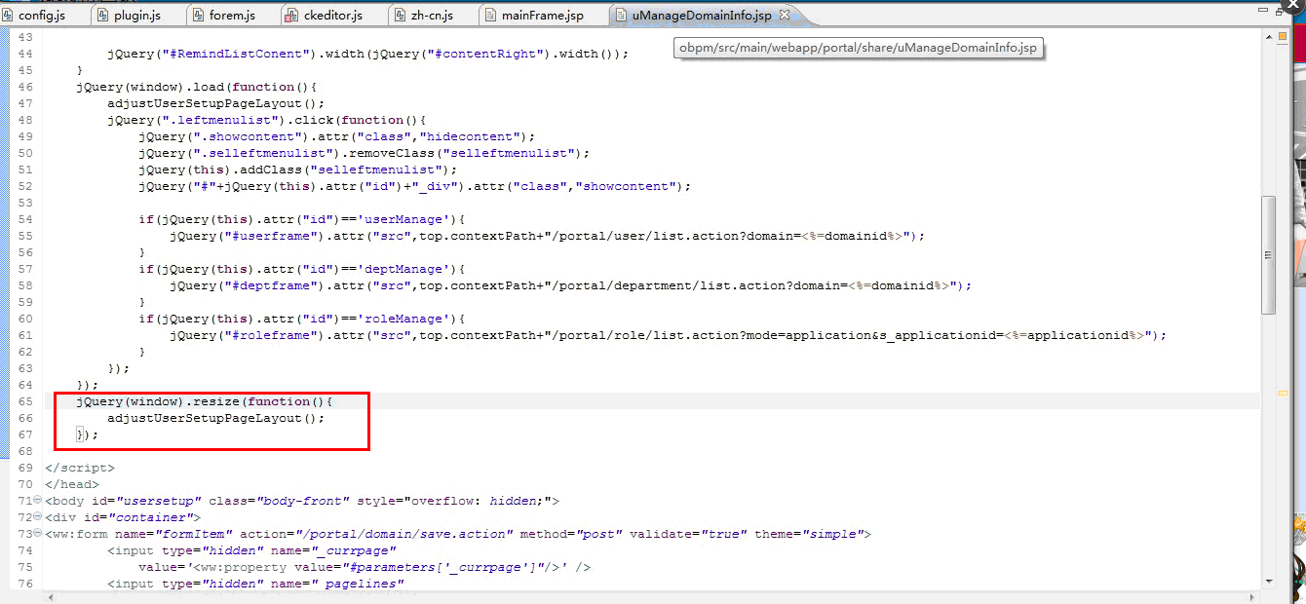The height and width of the screenshot is (604, 1306).
Task: Click the '#deptframe' selector string
Action: coord(272,285)
